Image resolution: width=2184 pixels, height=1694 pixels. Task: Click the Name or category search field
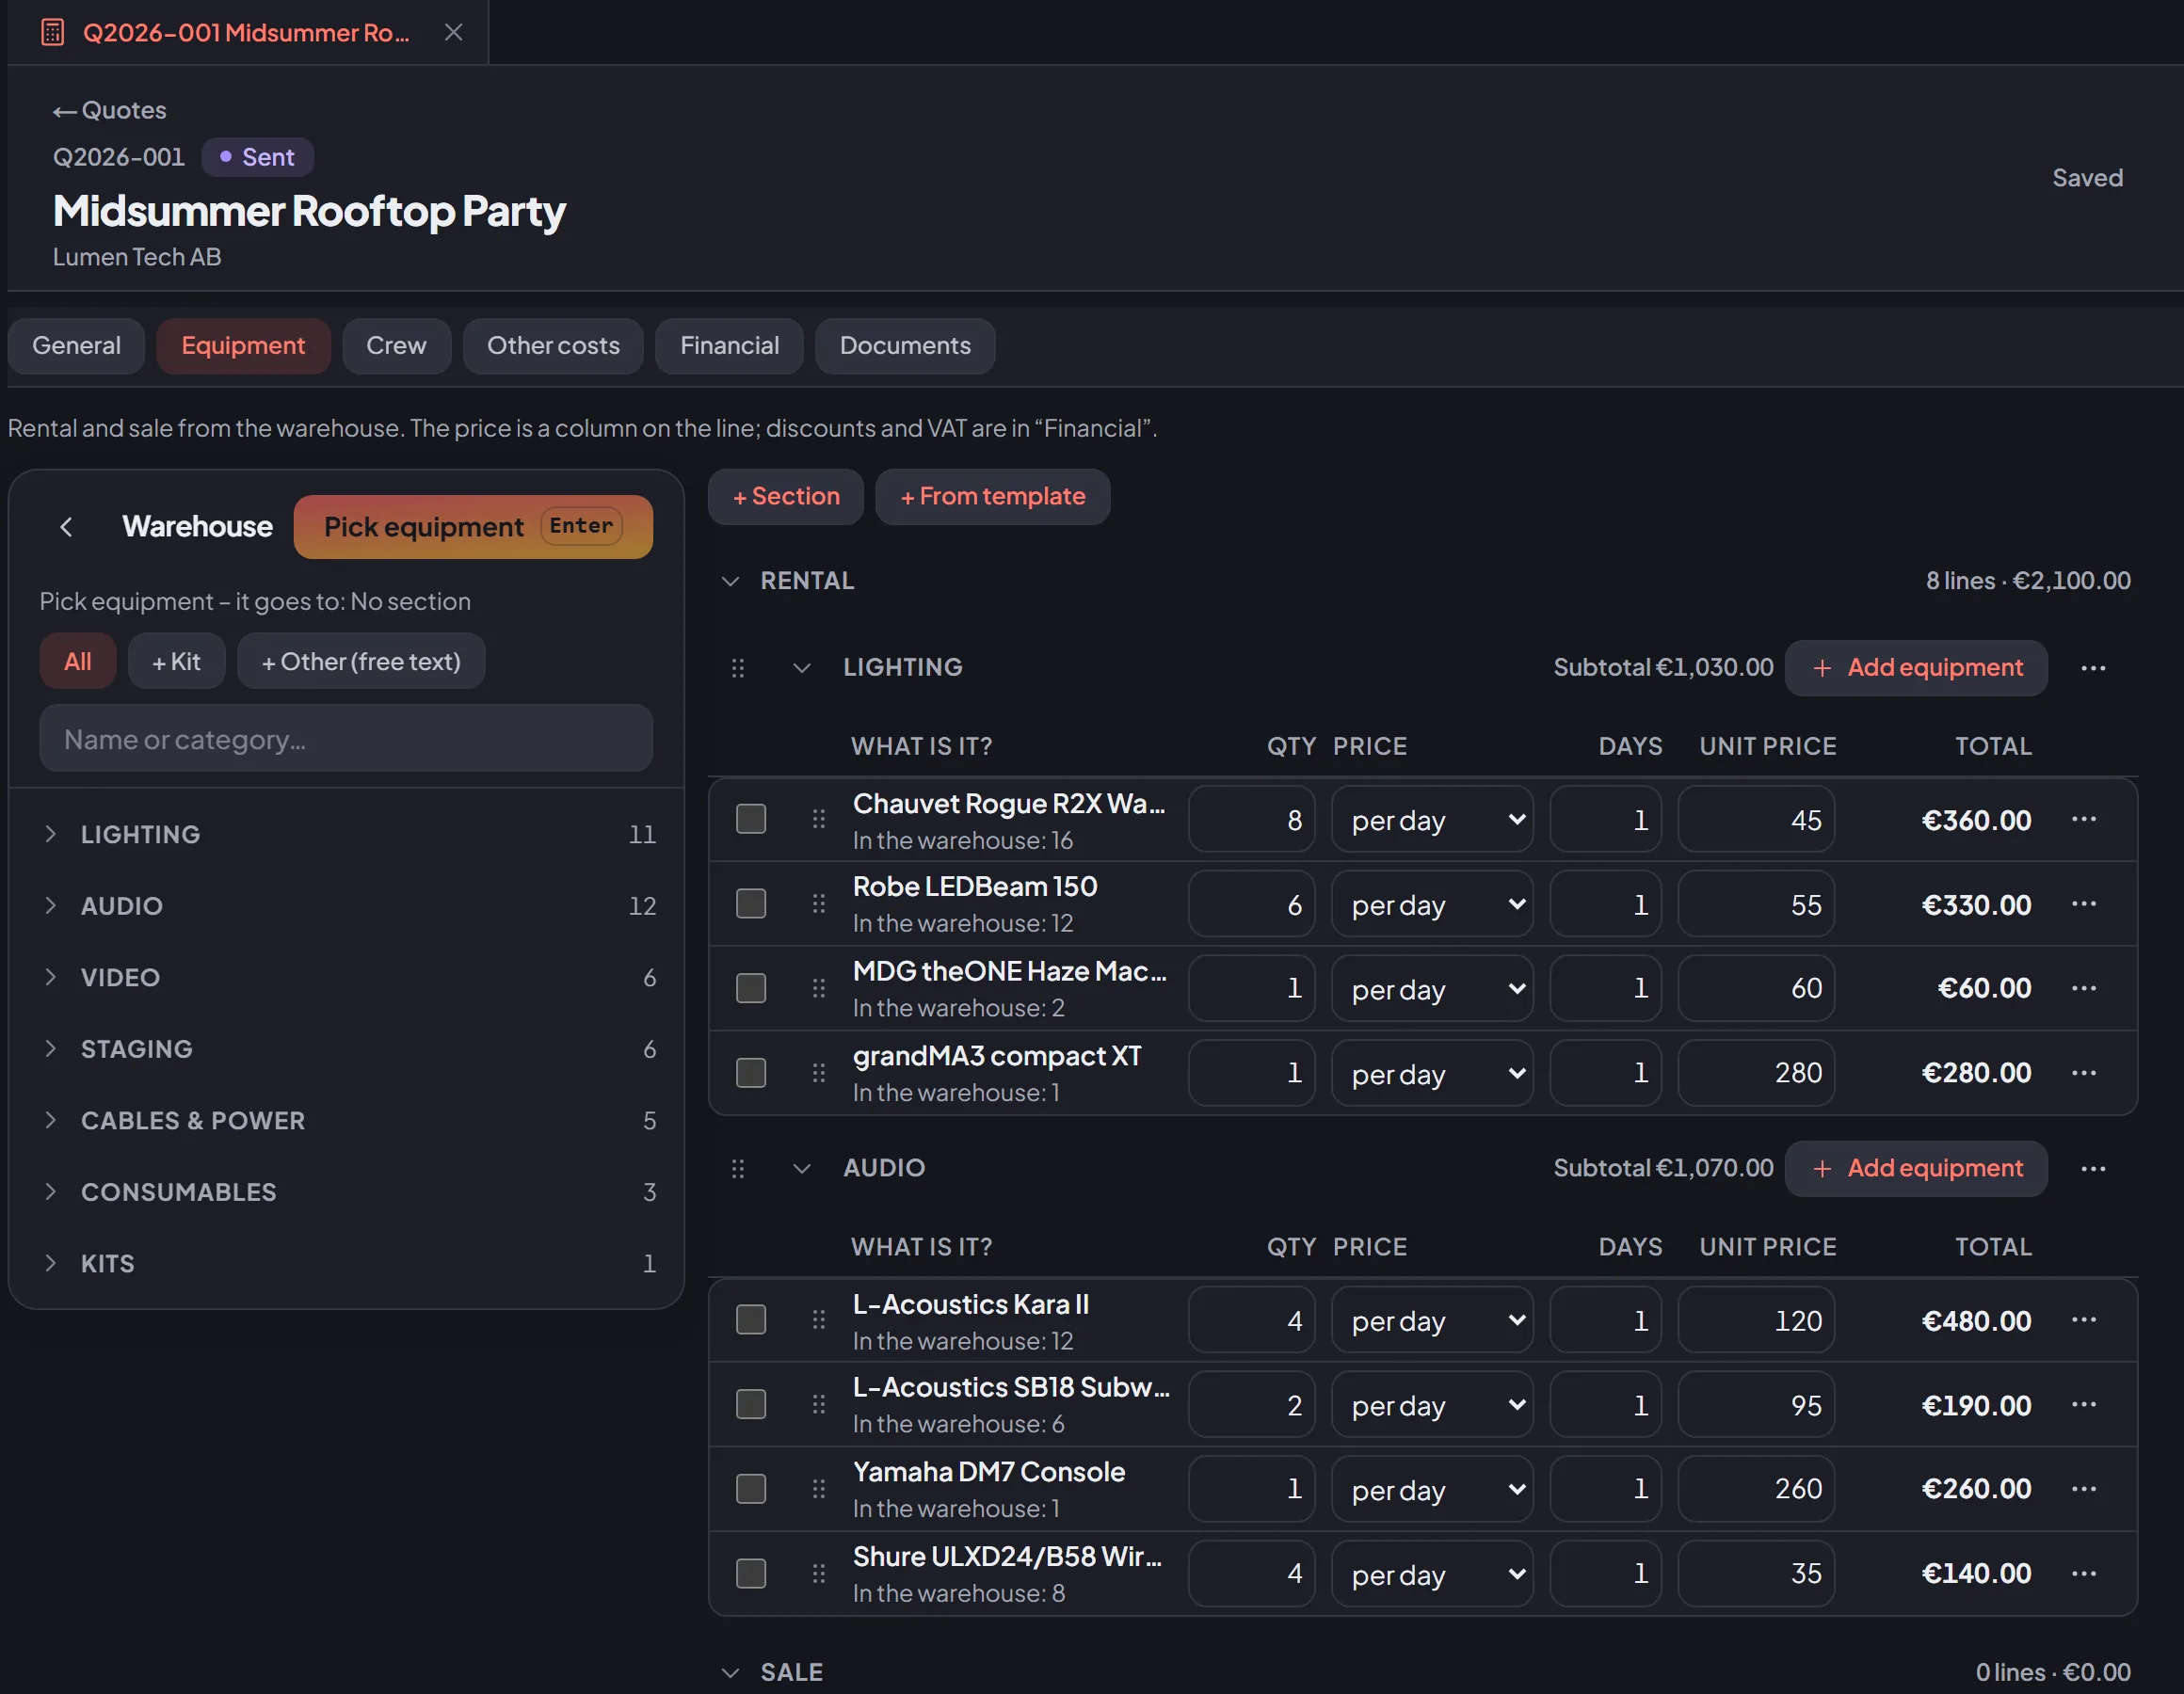346,739
